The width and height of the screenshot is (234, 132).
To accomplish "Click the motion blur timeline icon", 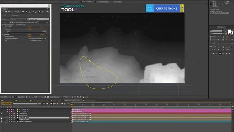I will 57,104.
